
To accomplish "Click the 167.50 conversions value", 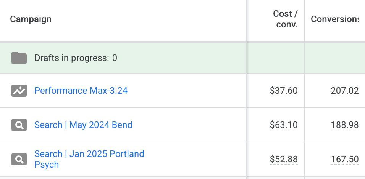I will click(345, 159).
